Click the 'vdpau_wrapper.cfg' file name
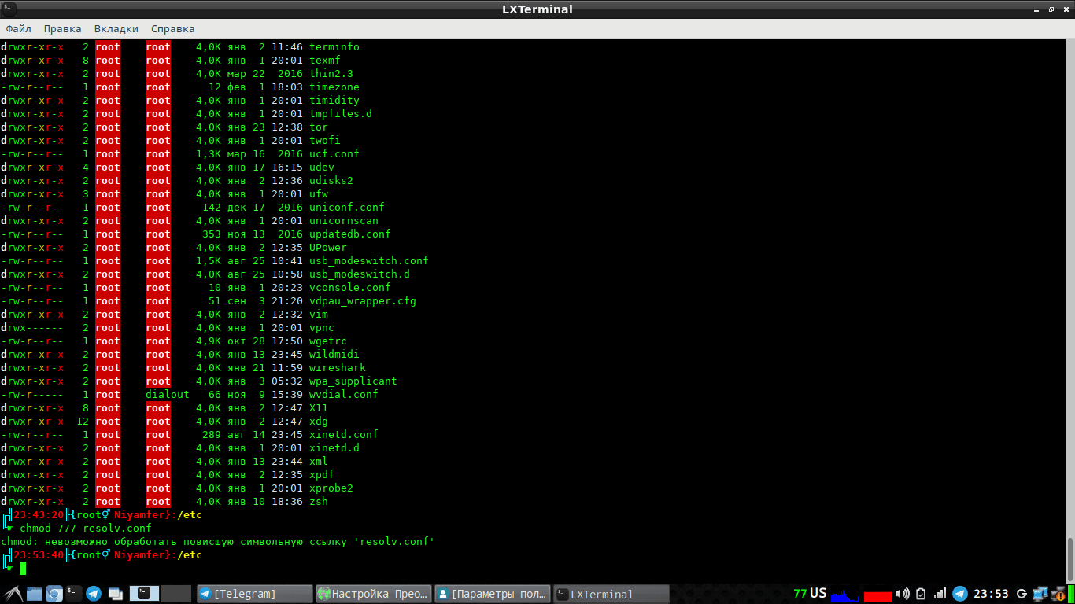Image resolution: width=1075 pixels, height=604 pixels. click(362, 301)
